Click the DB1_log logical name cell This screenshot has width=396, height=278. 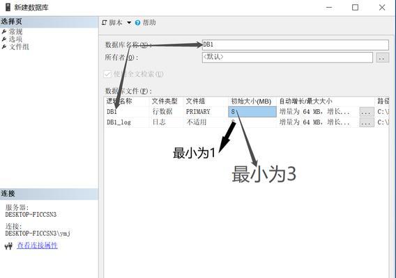click(x=128, y=122)
